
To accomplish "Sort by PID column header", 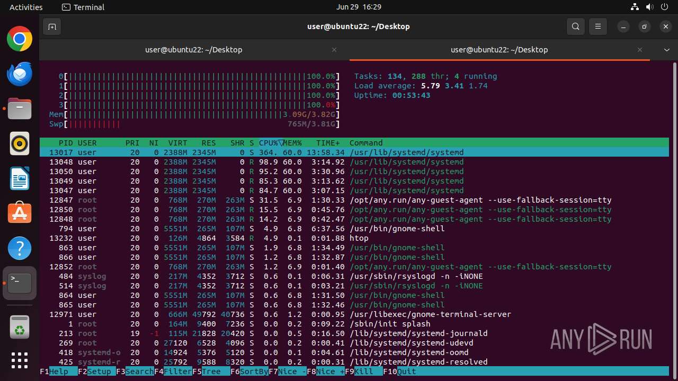I will pos(66,143).
